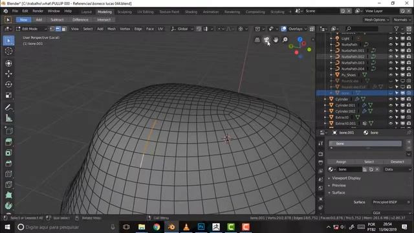
Task: Activate the Inset Faces tool
Action: tap(8, 153)
